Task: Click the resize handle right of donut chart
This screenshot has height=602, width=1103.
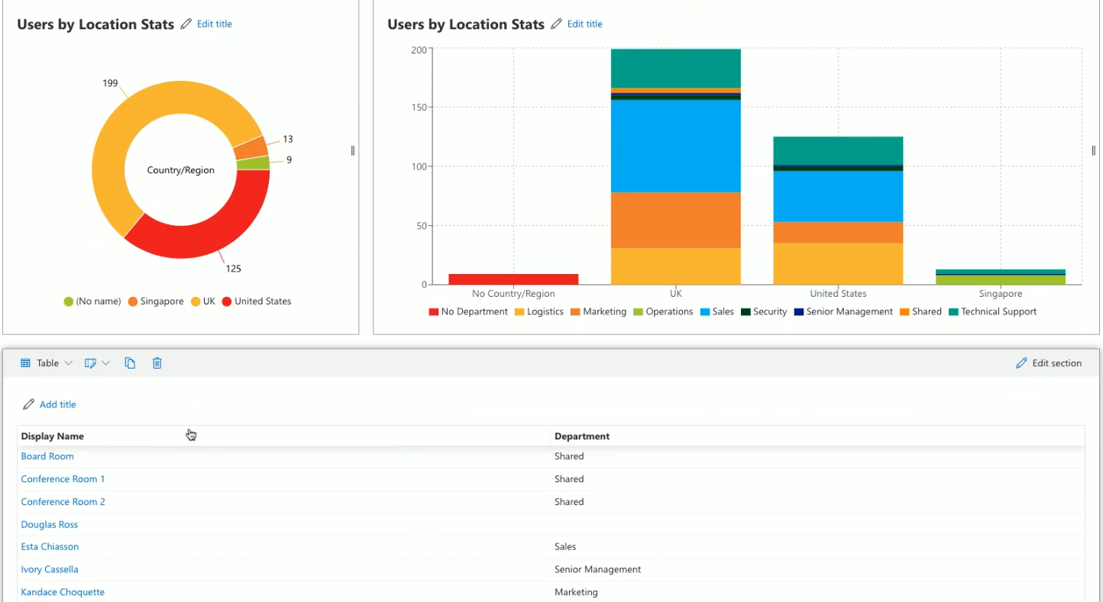Action: pos(353,150)
